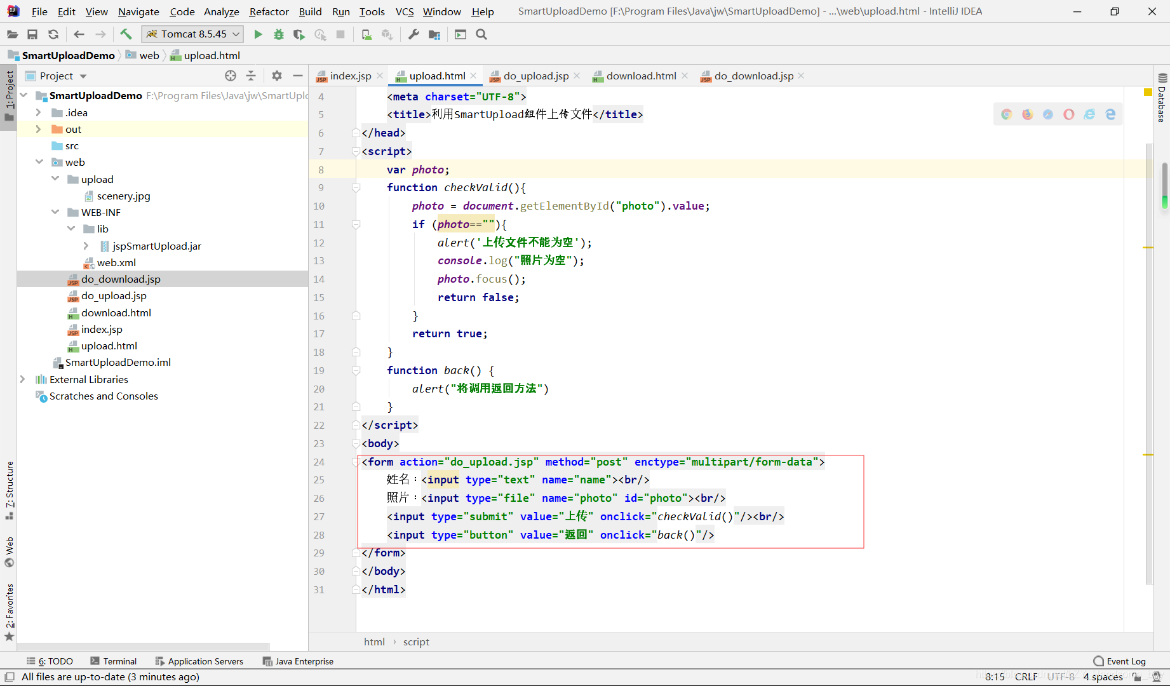
Task: Click the yellow inspection indicator square
Action: point(1148,93)
